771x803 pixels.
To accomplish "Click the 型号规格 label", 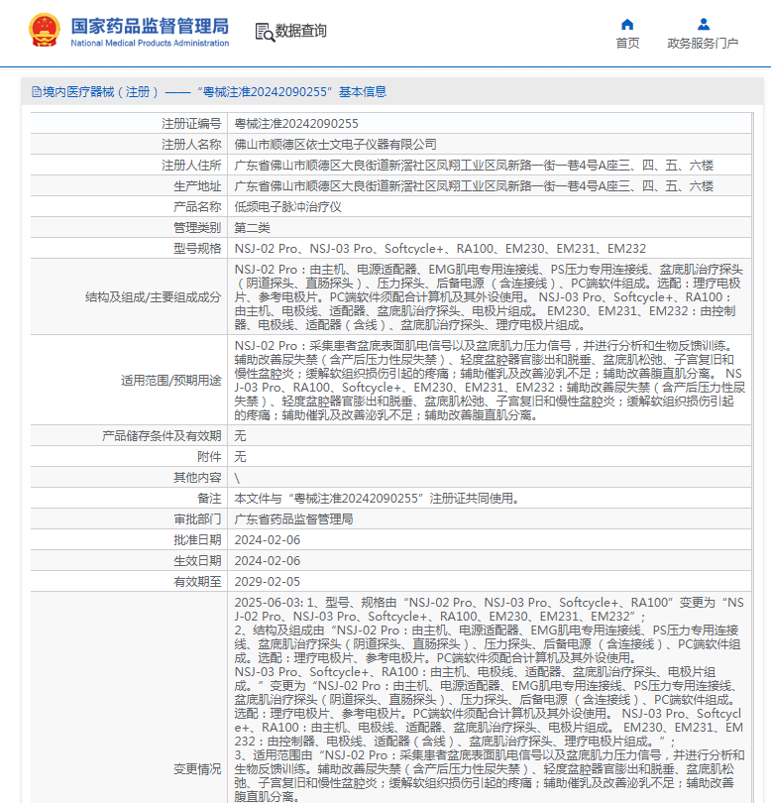I will [x=197, y=249].
